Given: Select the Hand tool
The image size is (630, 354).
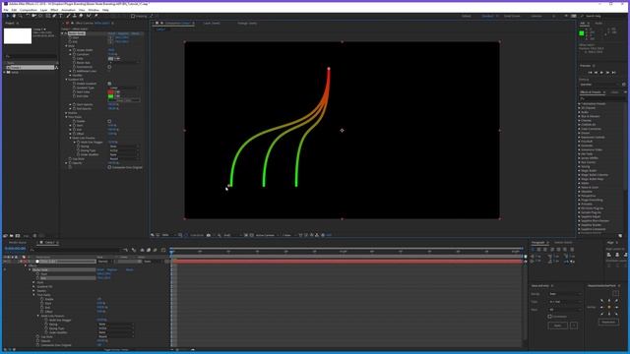Looking at the screenshot, I should (x=14, y=16).
